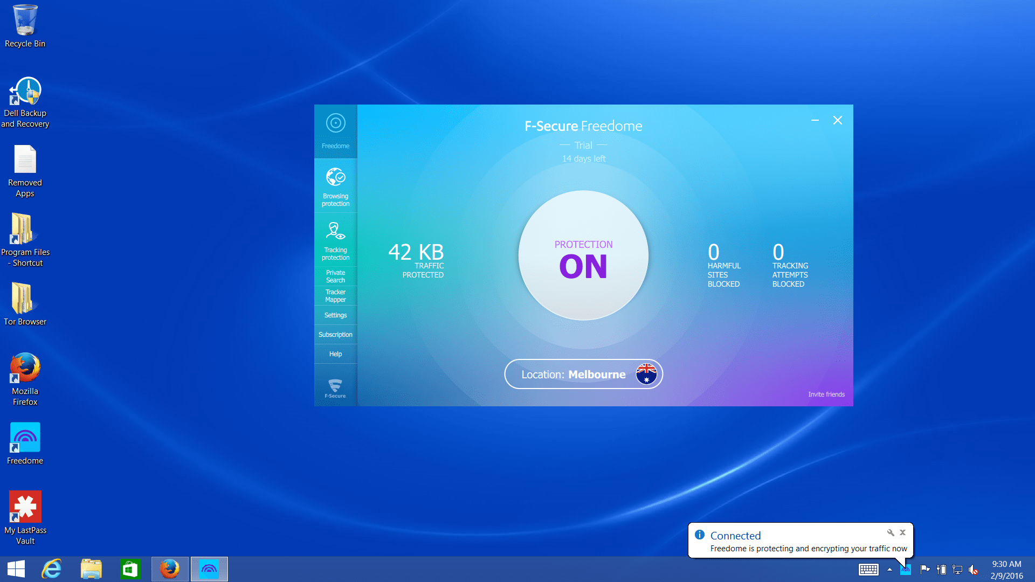Viewport: 1035px width, 582px height.
Task: Click the wrench icon in notification balloon
Action: pyautogui.click(x=890, y=532)
